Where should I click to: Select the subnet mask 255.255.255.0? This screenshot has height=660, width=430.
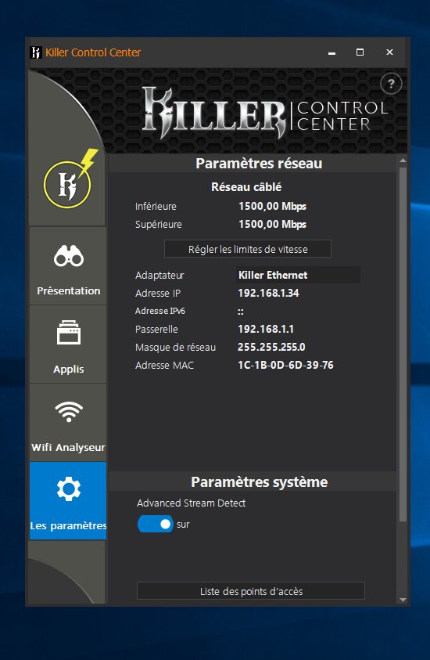[x=271, y=347]
